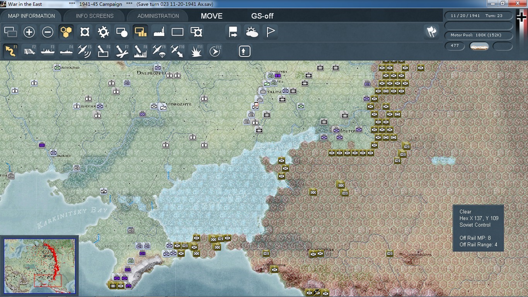This screenshot has height=297, width=528.
Task: Click the flag with arrow icon
Action: tap(233, 32)
